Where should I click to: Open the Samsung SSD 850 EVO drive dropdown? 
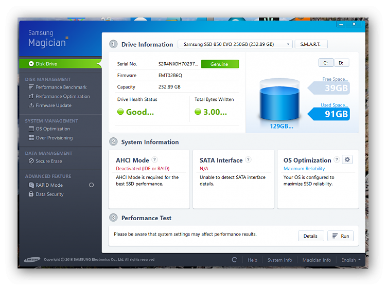pyautogui.click(x=235, y=44)
